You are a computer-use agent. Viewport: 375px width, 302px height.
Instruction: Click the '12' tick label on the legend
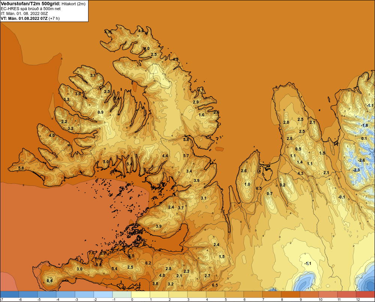(x=358, y=300)
